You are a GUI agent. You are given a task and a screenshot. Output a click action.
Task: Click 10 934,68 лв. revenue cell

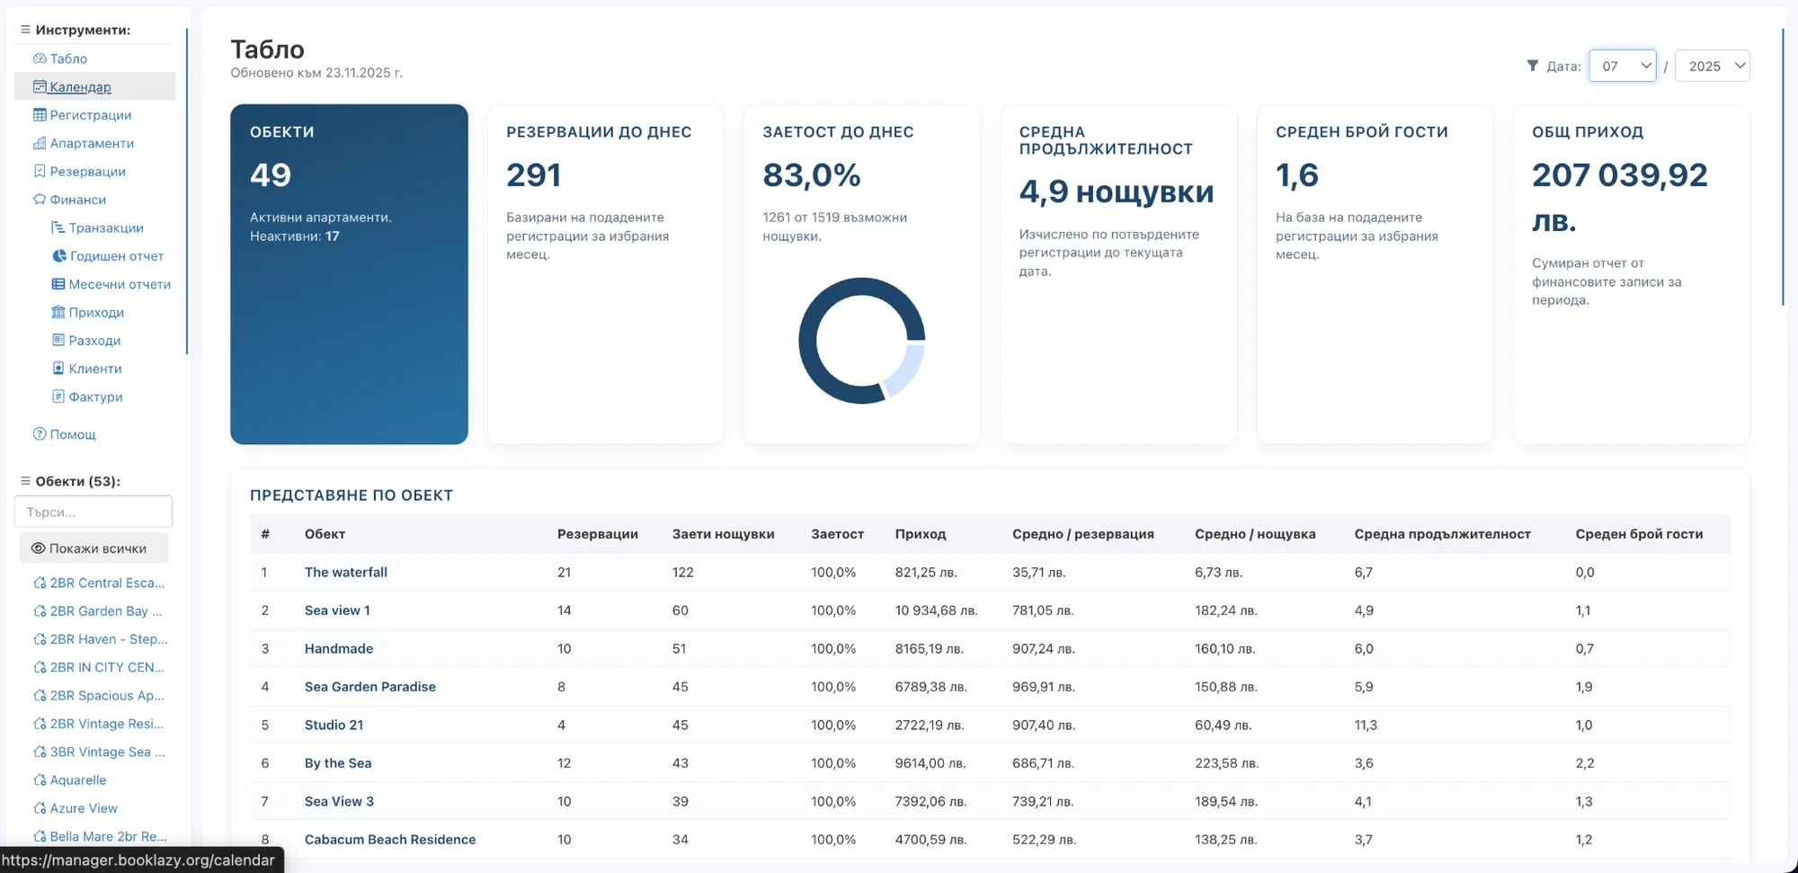(x=936, y=610)
